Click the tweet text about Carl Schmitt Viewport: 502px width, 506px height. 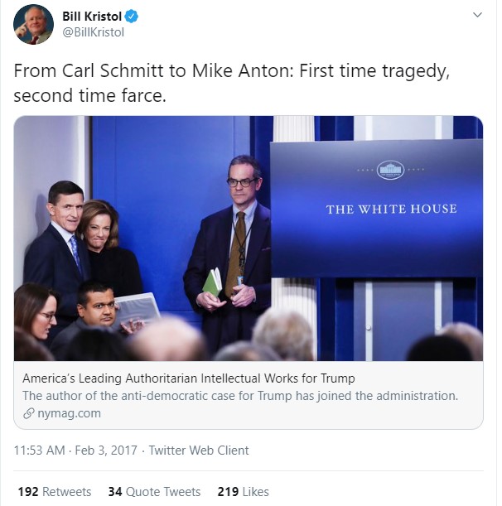231,83
